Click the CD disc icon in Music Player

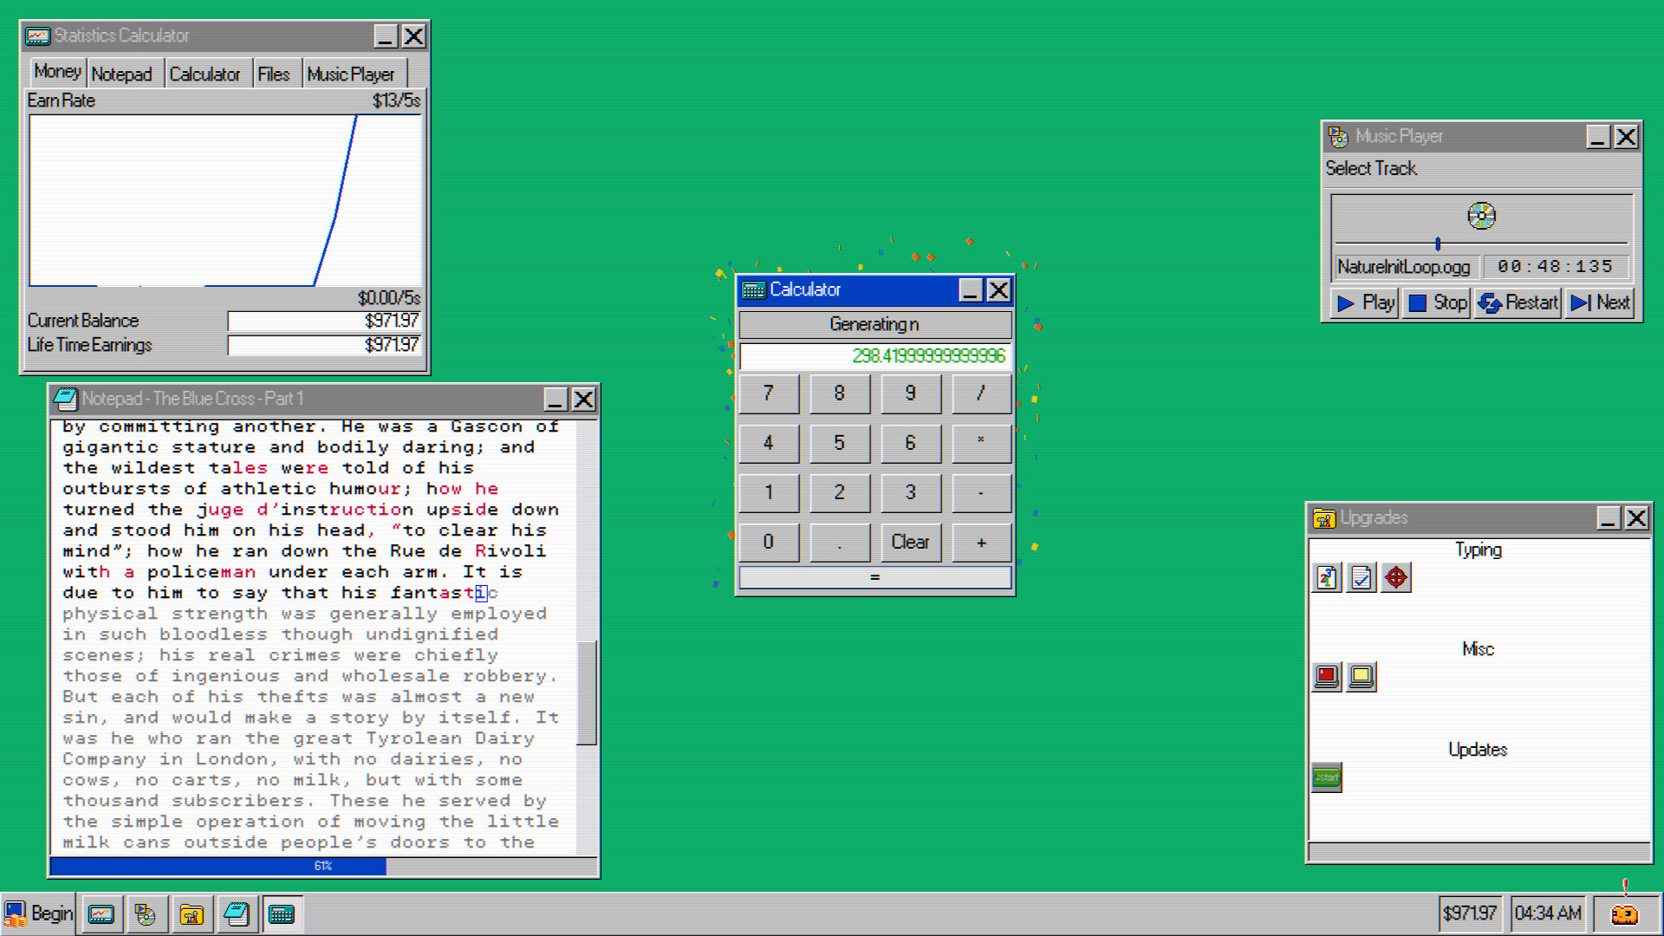click(1481, 216)
